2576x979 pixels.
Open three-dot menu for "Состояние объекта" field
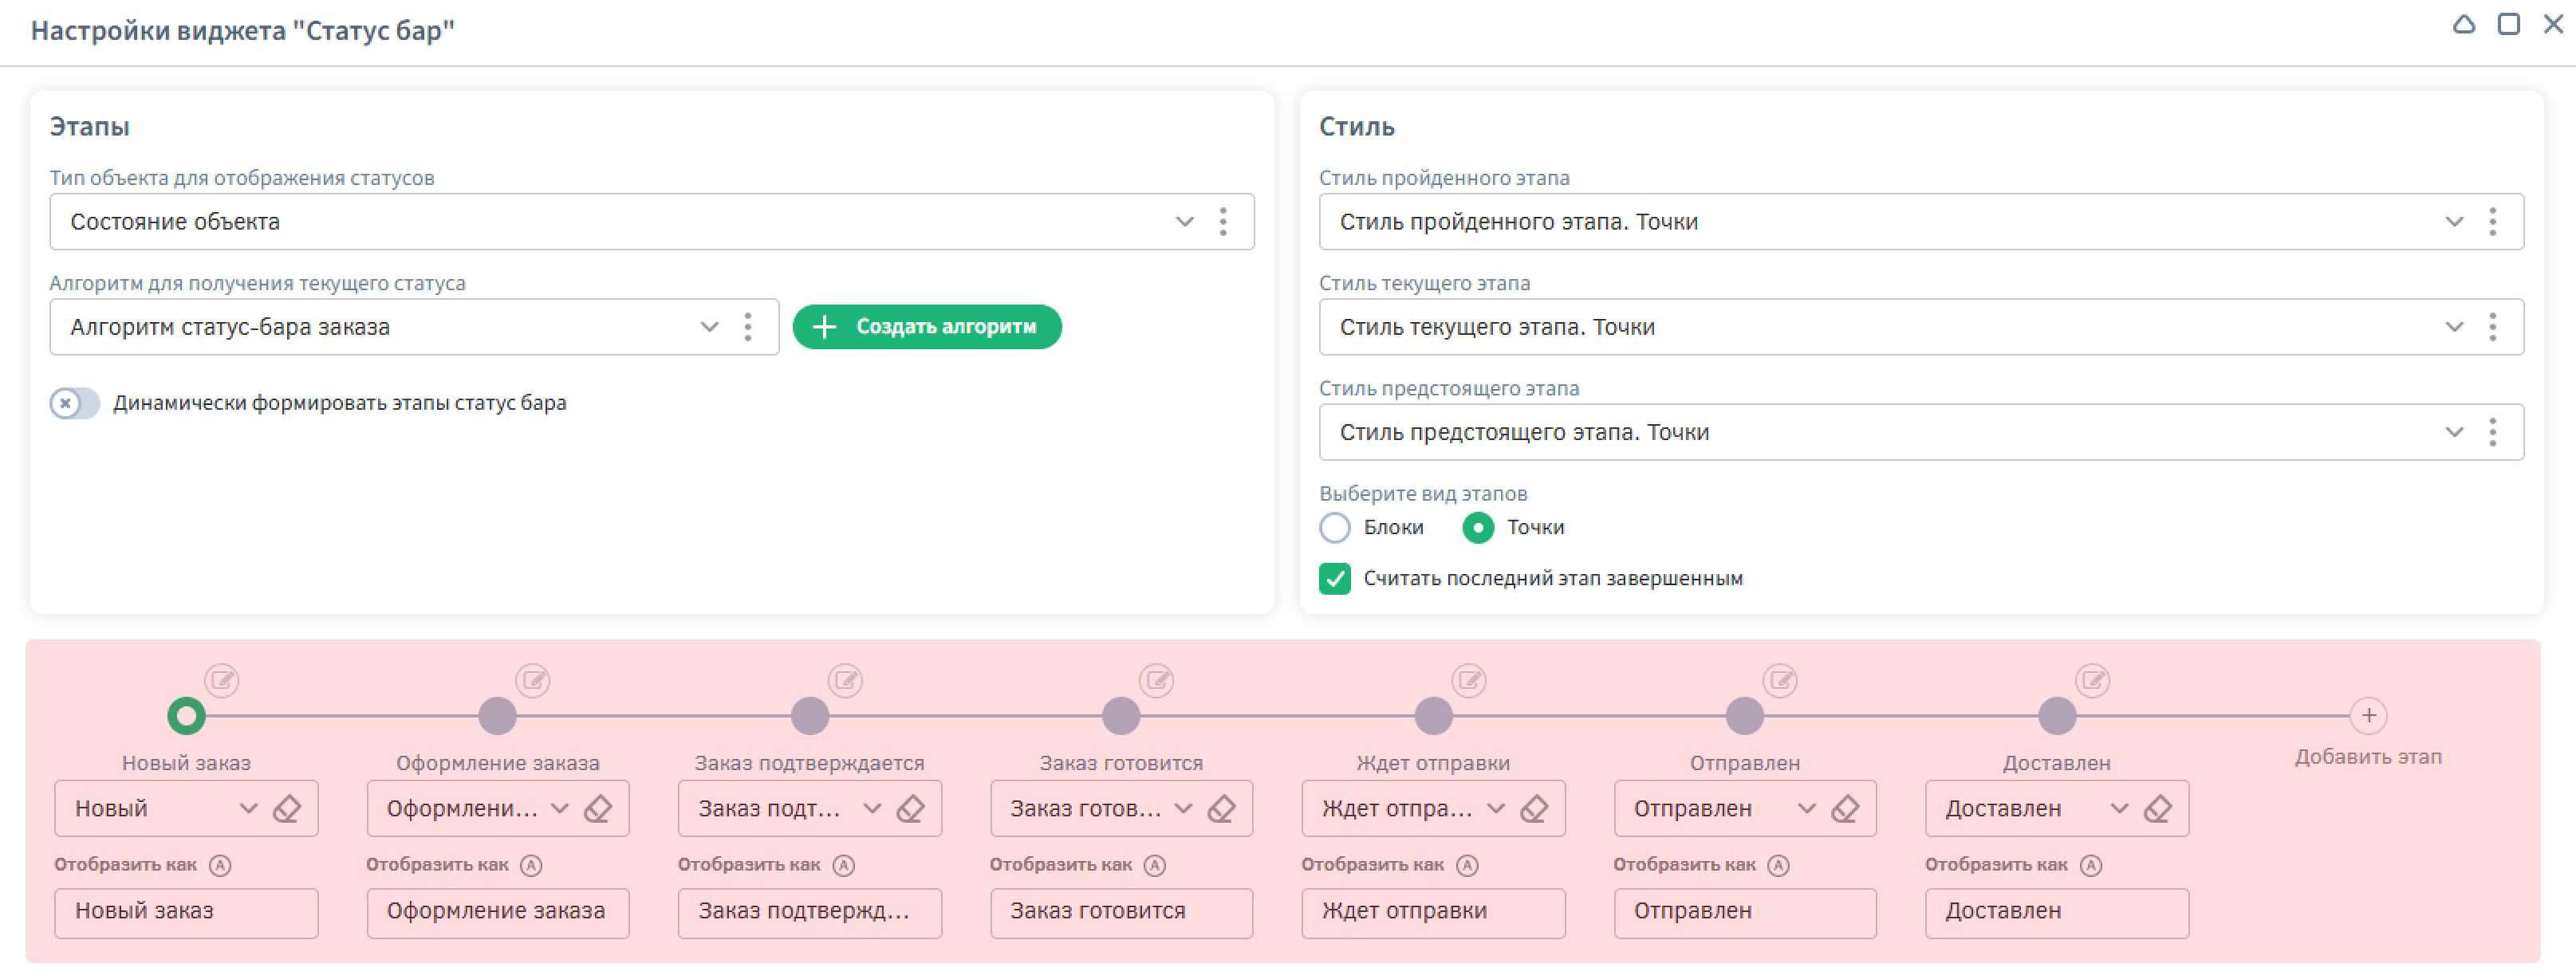point(1222,222)
